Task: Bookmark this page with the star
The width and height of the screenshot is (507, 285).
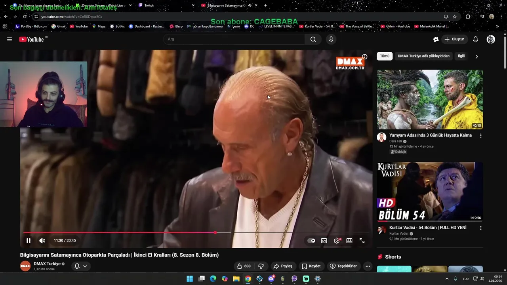Action: pos(455,17)
